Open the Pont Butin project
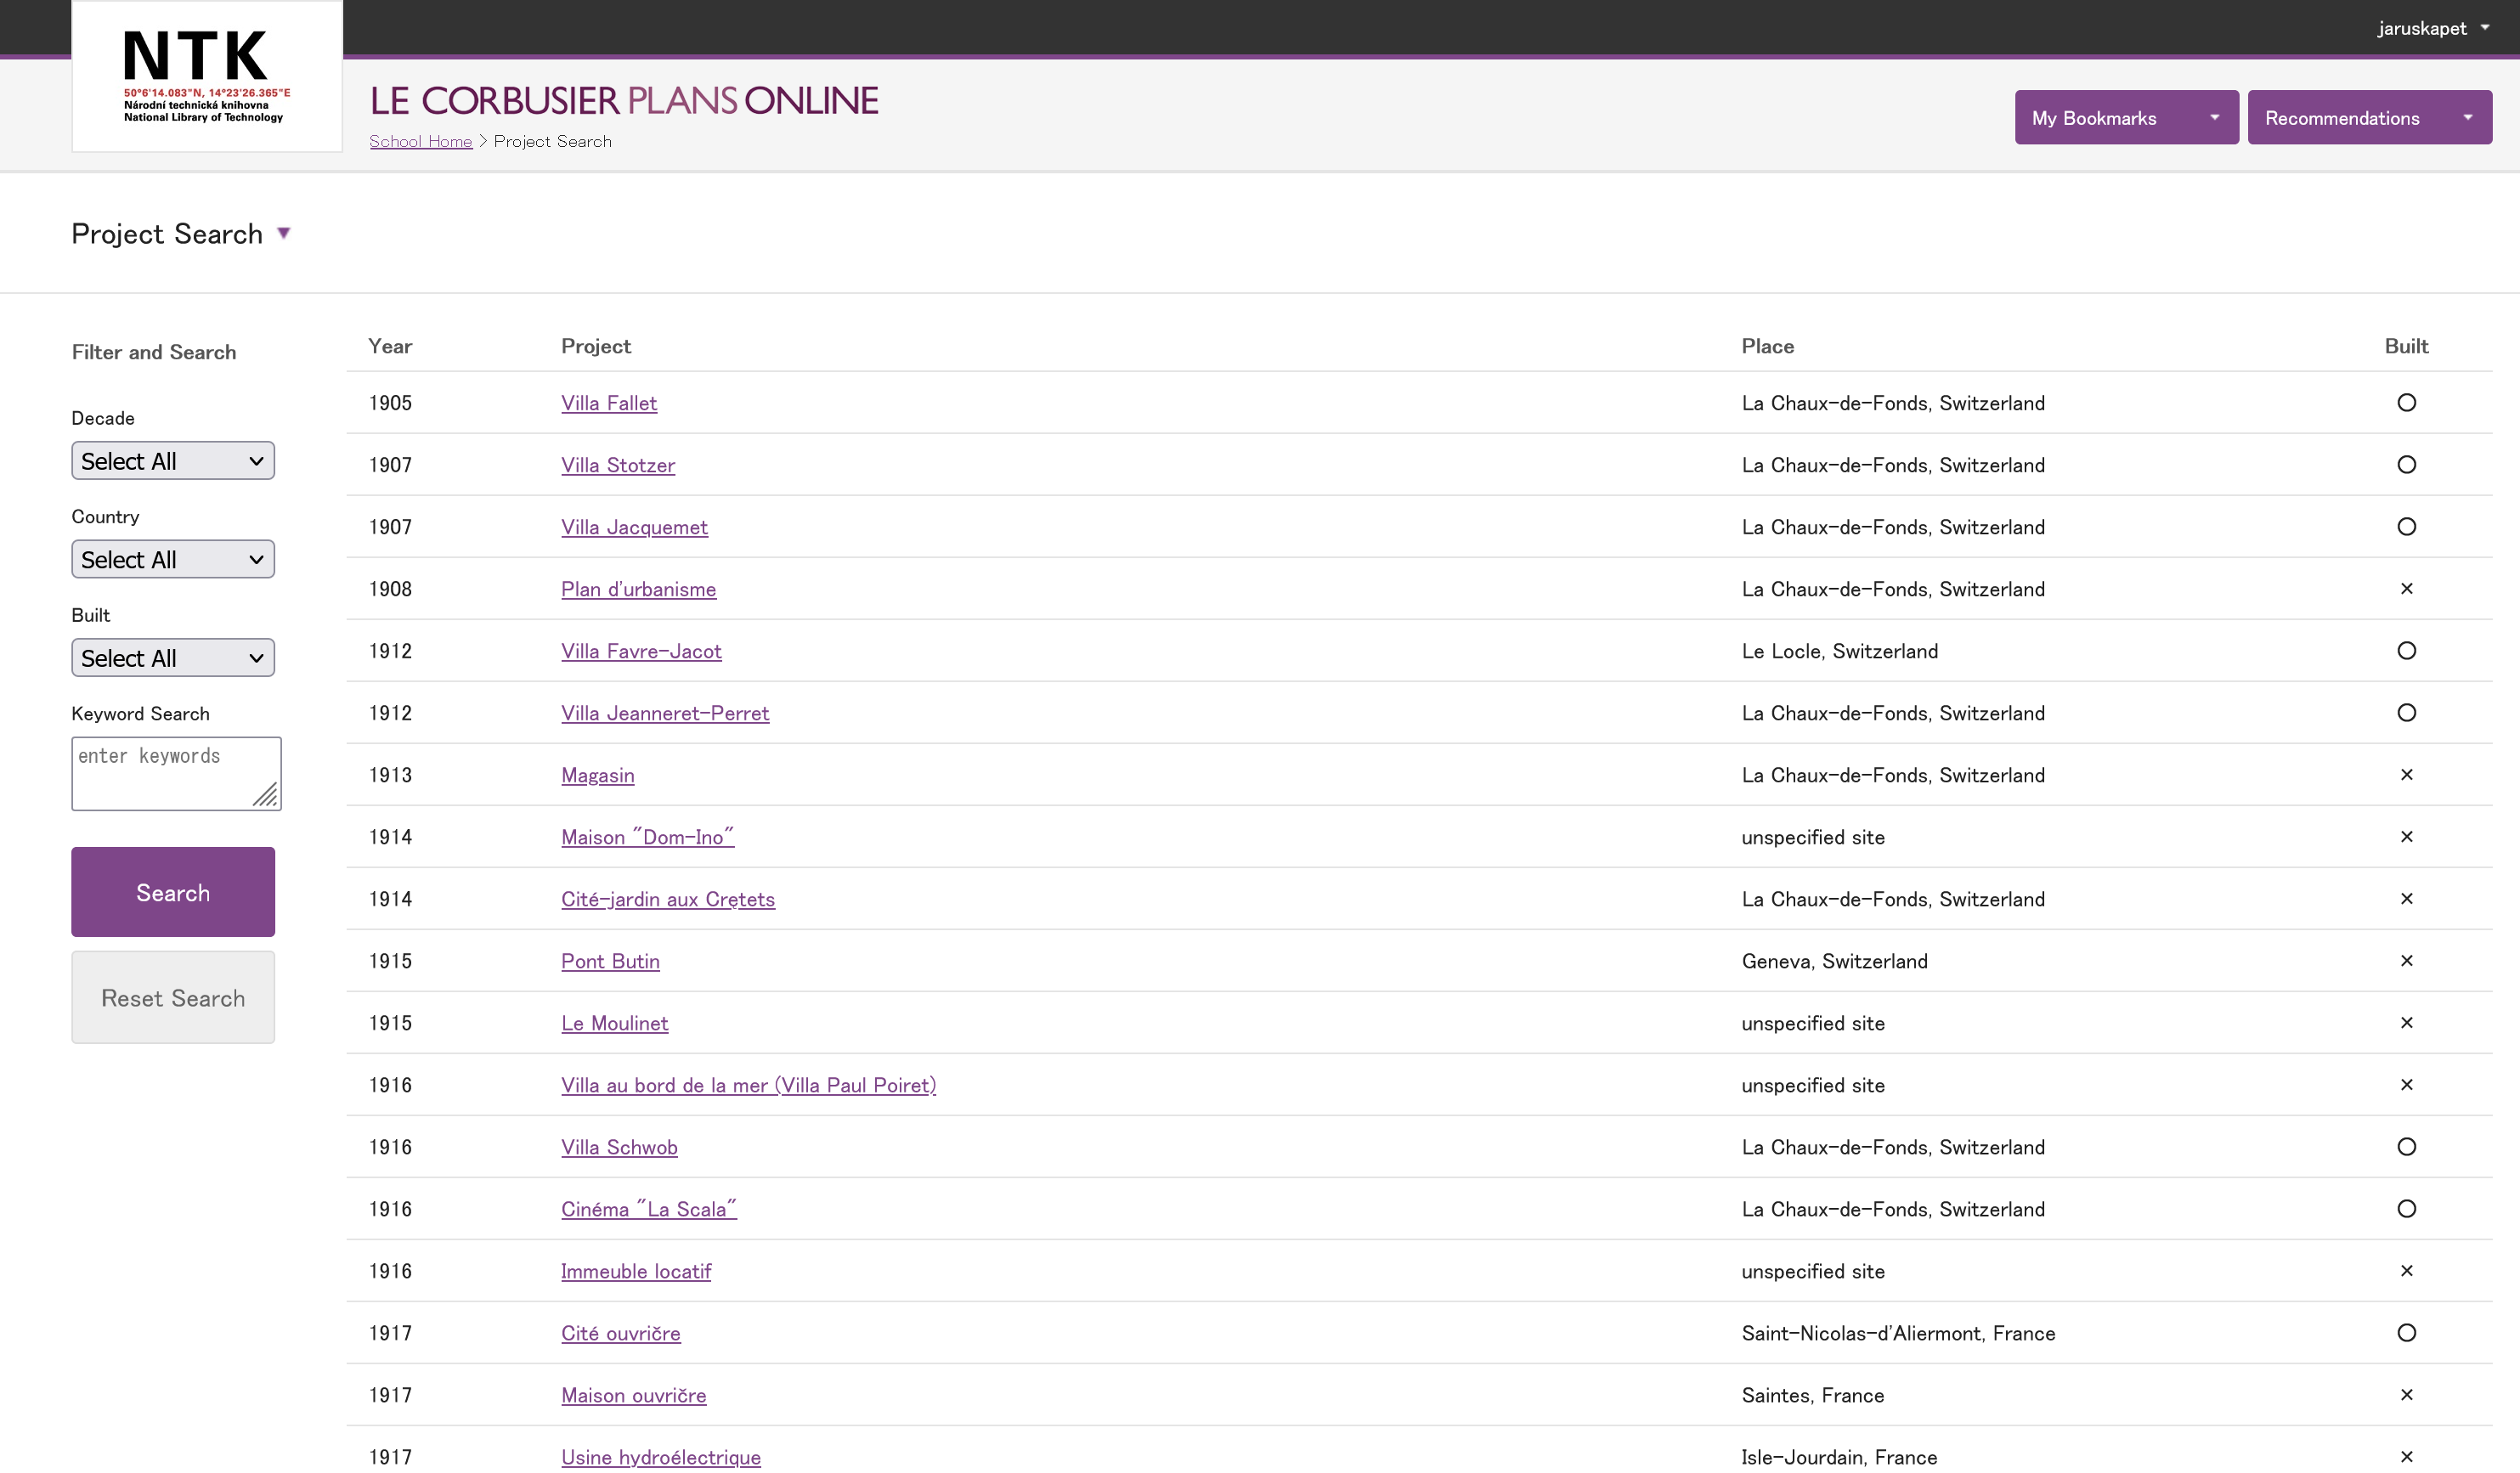 610,961
